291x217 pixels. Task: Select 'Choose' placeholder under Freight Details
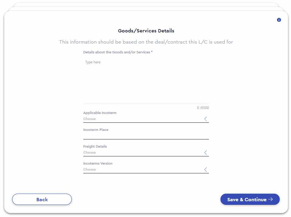89,153
